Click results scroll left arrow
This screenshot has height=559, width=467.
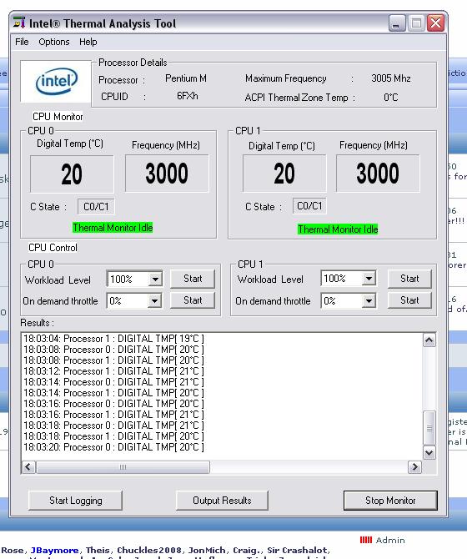pyautogui.click(x=28, y=467)
